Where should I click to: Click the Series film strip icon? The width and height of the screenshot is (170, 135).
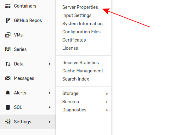pos(8,49)
